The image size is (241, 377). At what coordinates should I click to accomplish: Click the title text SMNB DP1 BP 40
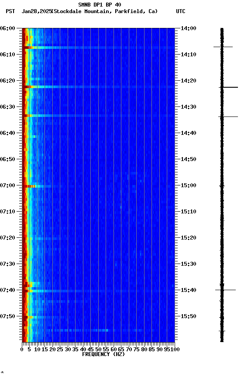(x=100, y=4)
